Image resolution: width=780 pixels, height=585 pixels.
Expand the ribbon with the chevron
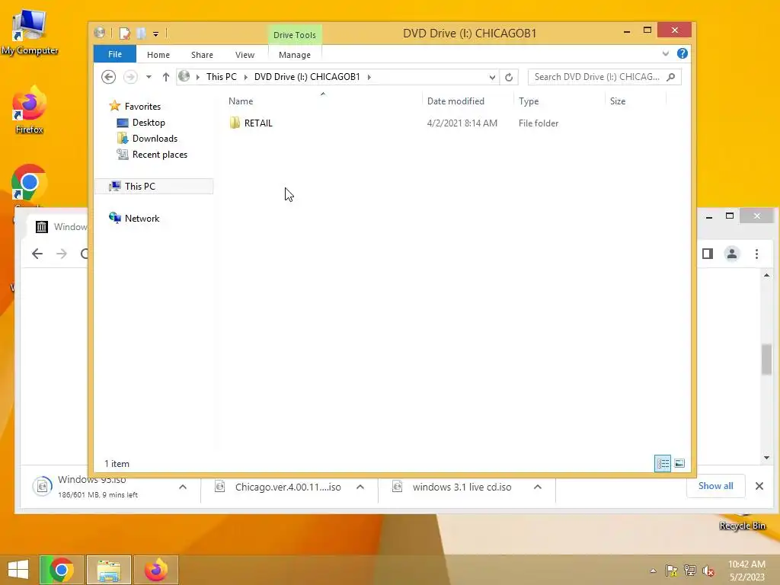point(666,53)
